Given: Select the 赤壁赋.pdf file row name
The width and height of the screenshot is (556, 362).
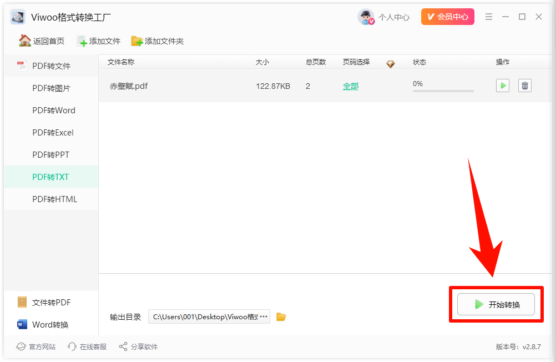Looking at the screenshot, I should (129, 86).
